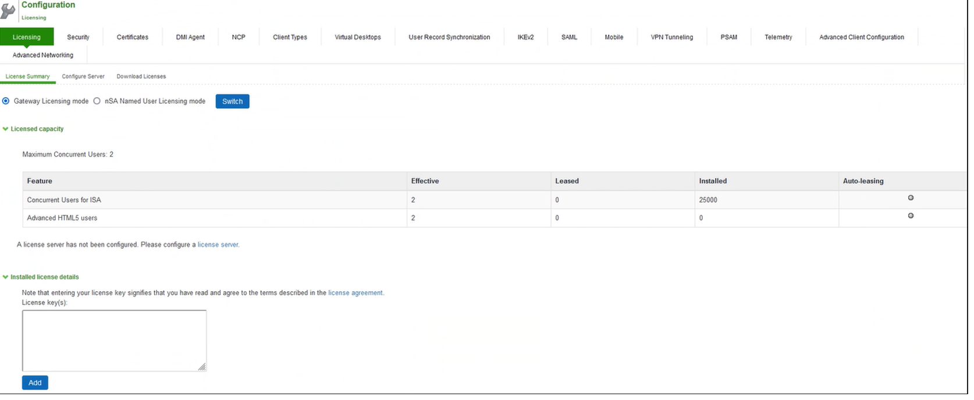Viewport: 974px width, 400px height.
Task: Click the License key textarea resize handle
Action: 201,367
